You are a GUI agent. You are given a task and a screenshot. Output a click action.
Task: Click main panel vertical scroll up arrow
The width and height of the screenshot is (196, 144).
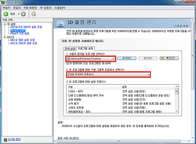pyautogui.click(x=193, y=20)
